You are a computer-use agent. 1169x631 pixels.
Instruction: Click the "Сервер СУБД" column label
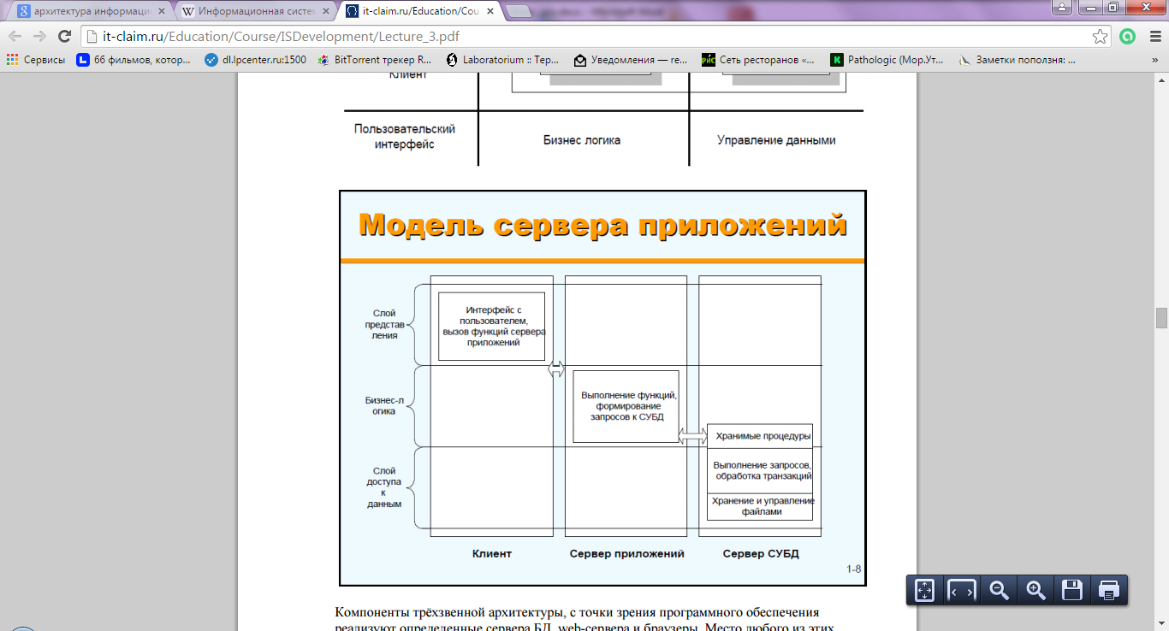(761, 553)
